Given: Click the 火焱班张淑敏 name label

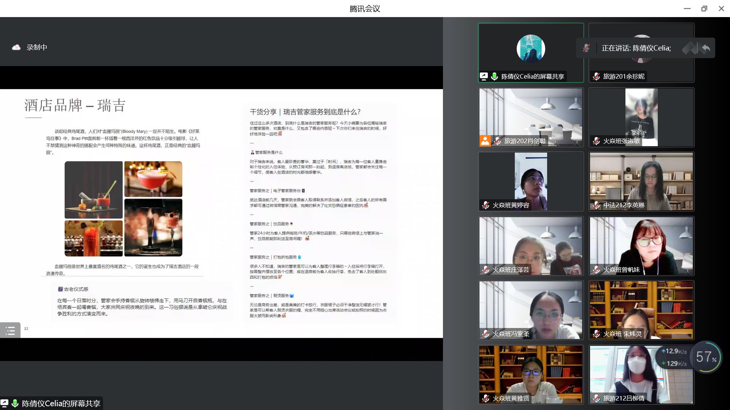Looking at the screenshot, I should click(x=622, y=141).
